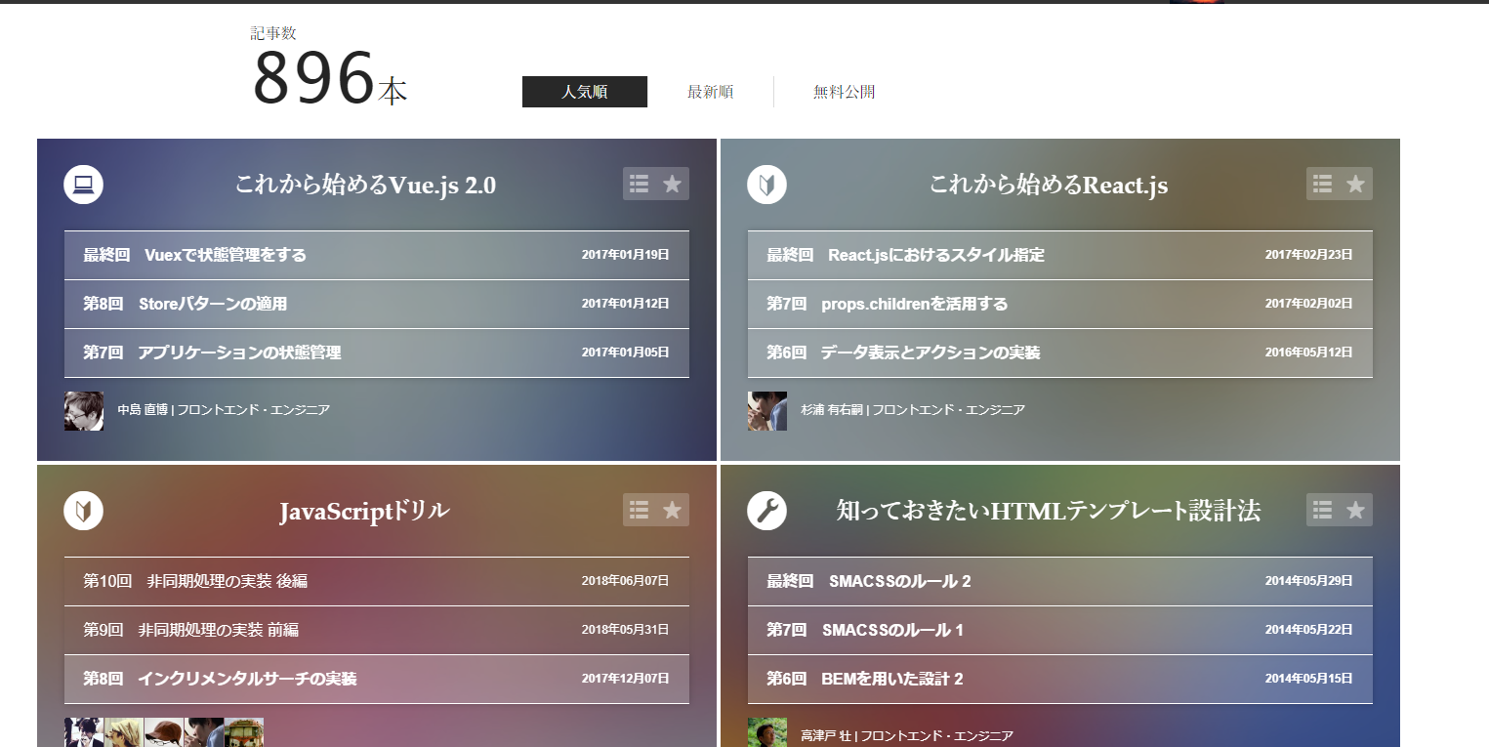This screenshot has width=1489, height=747.
Task: Click author name 中島 直博
Action: 143,410
